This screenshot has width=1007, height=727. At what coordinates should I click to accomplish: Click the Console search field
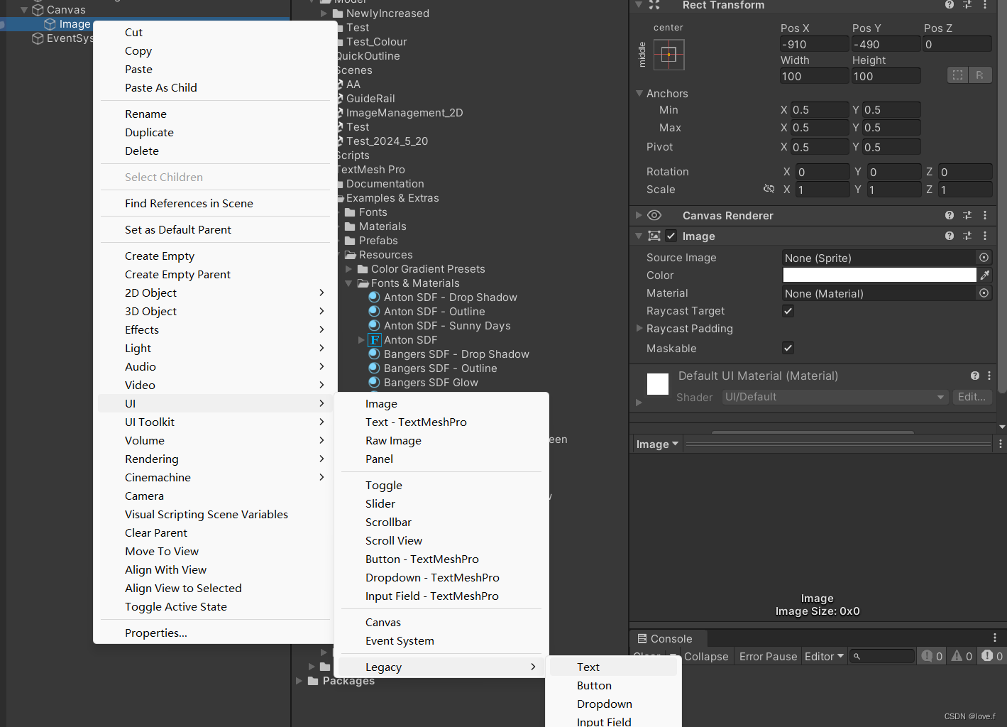(x=882, y=656)
